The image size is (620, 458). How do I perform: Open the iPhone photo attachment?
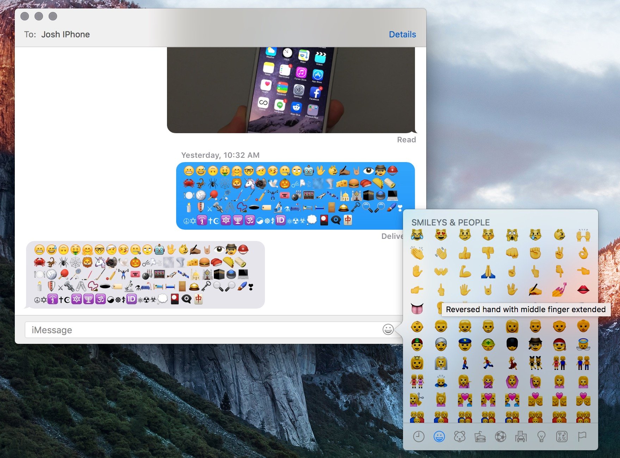291,90
